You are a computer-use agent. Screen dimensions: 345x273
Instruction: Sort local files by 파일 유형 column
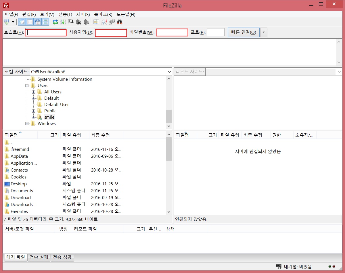75,135
